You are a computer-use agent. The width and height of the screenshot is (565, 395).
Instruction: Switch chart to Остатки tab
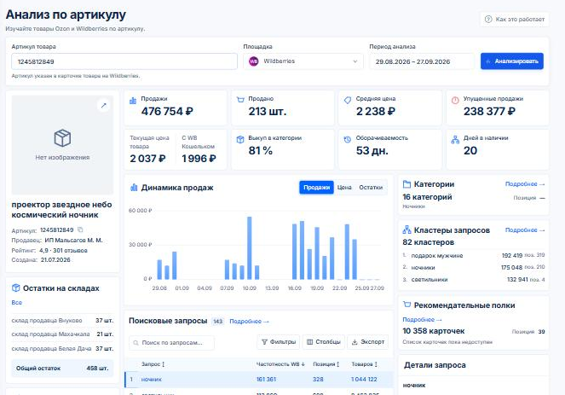pos(371,188)
